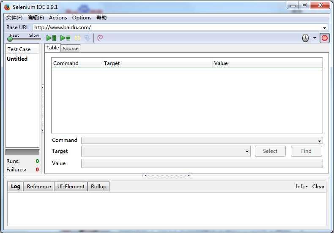
Task: Switch to the Table tab
Action: pos(52,48)
